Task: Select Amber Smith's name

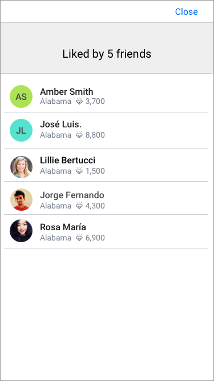Action: point(66,91)
